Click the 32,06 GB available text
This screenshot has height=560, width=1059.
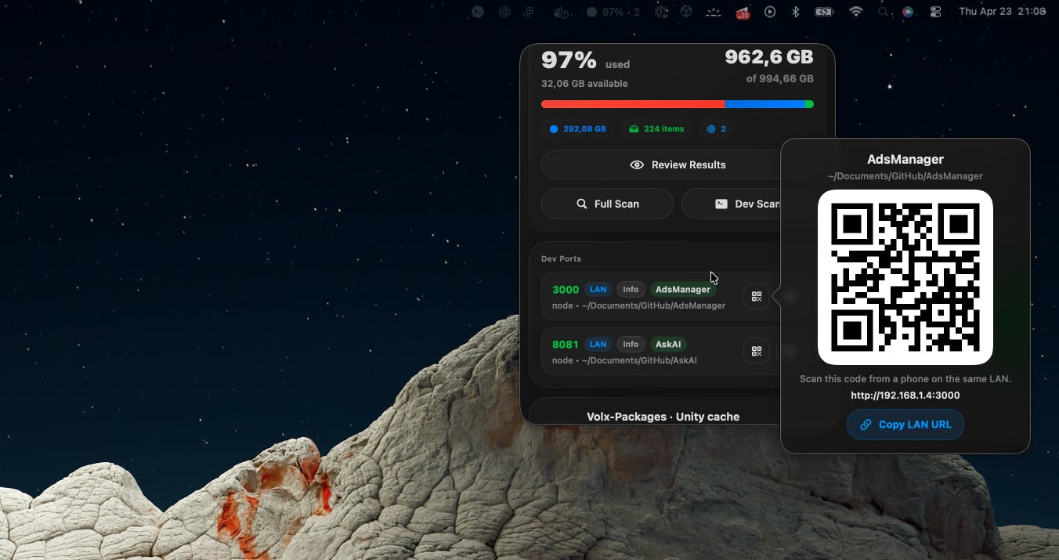[x=584, y=84]
